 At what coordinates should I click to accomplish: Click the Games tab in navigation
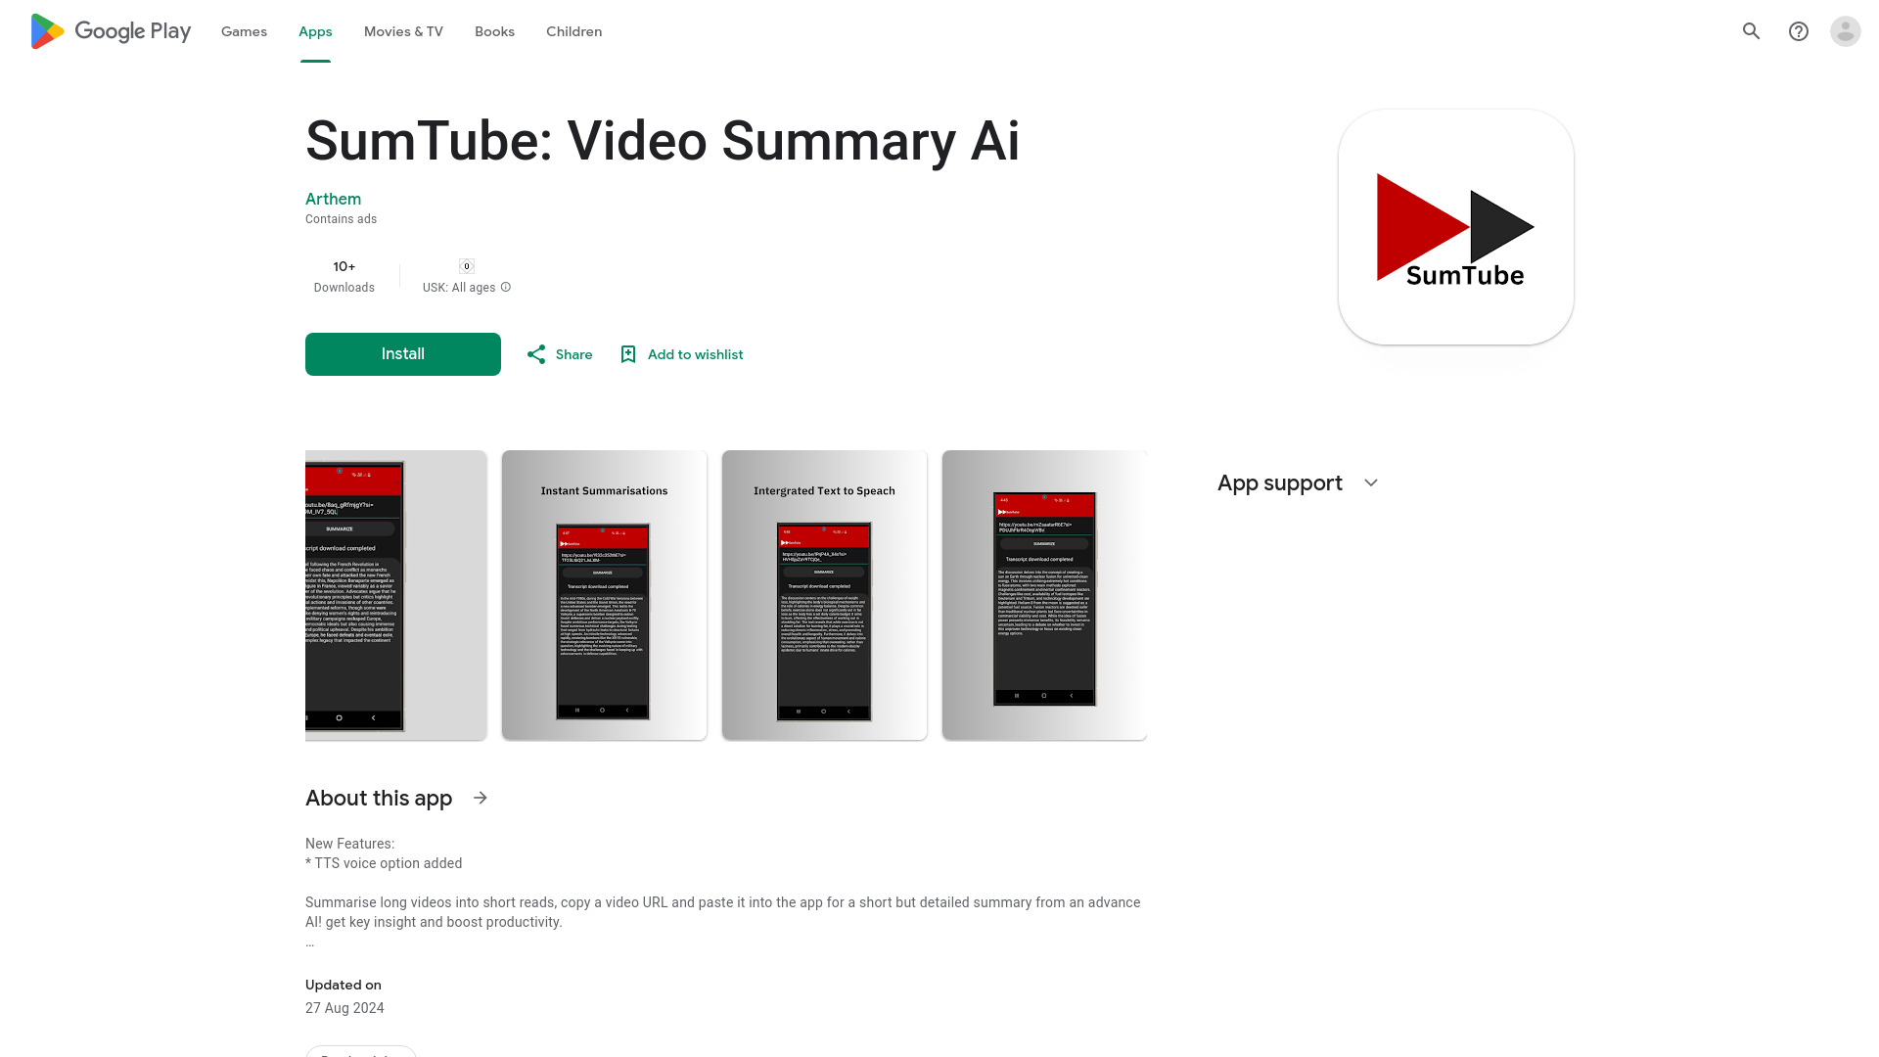pyautogui.click(x=244, y=31)
